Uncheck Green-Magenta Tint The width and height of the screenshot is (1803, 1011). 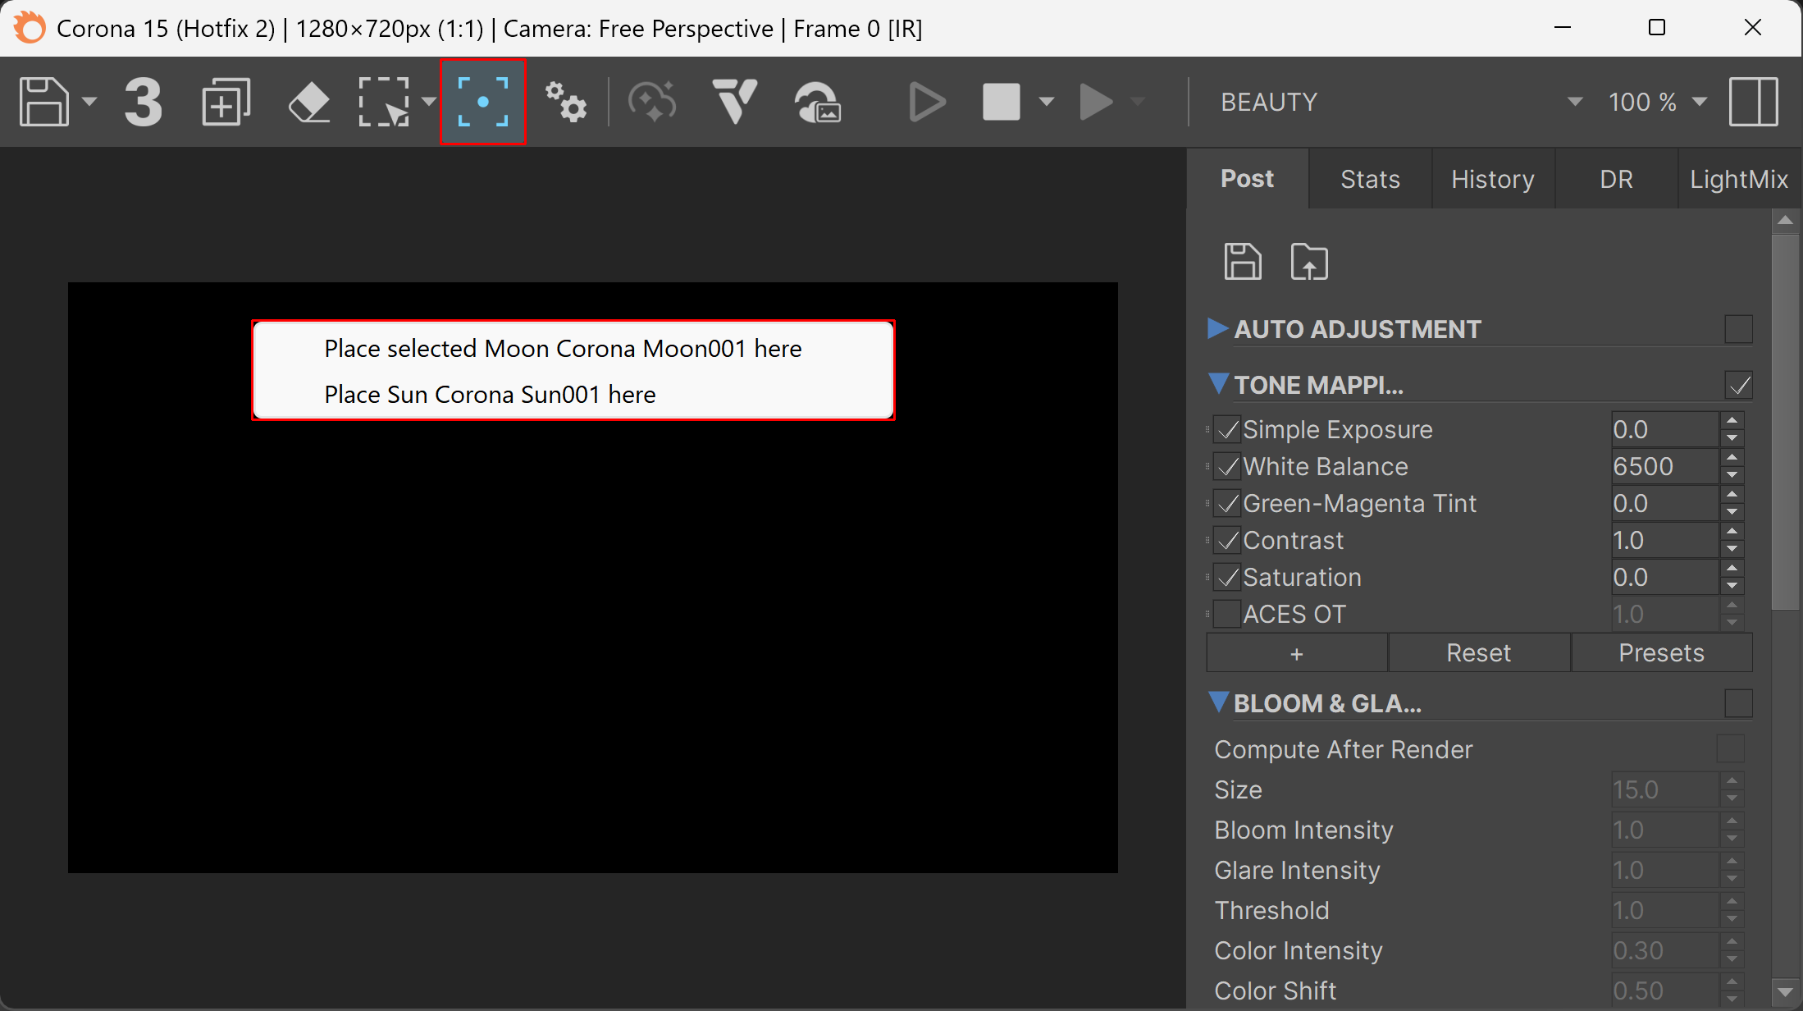click(x=1228, y=503)
